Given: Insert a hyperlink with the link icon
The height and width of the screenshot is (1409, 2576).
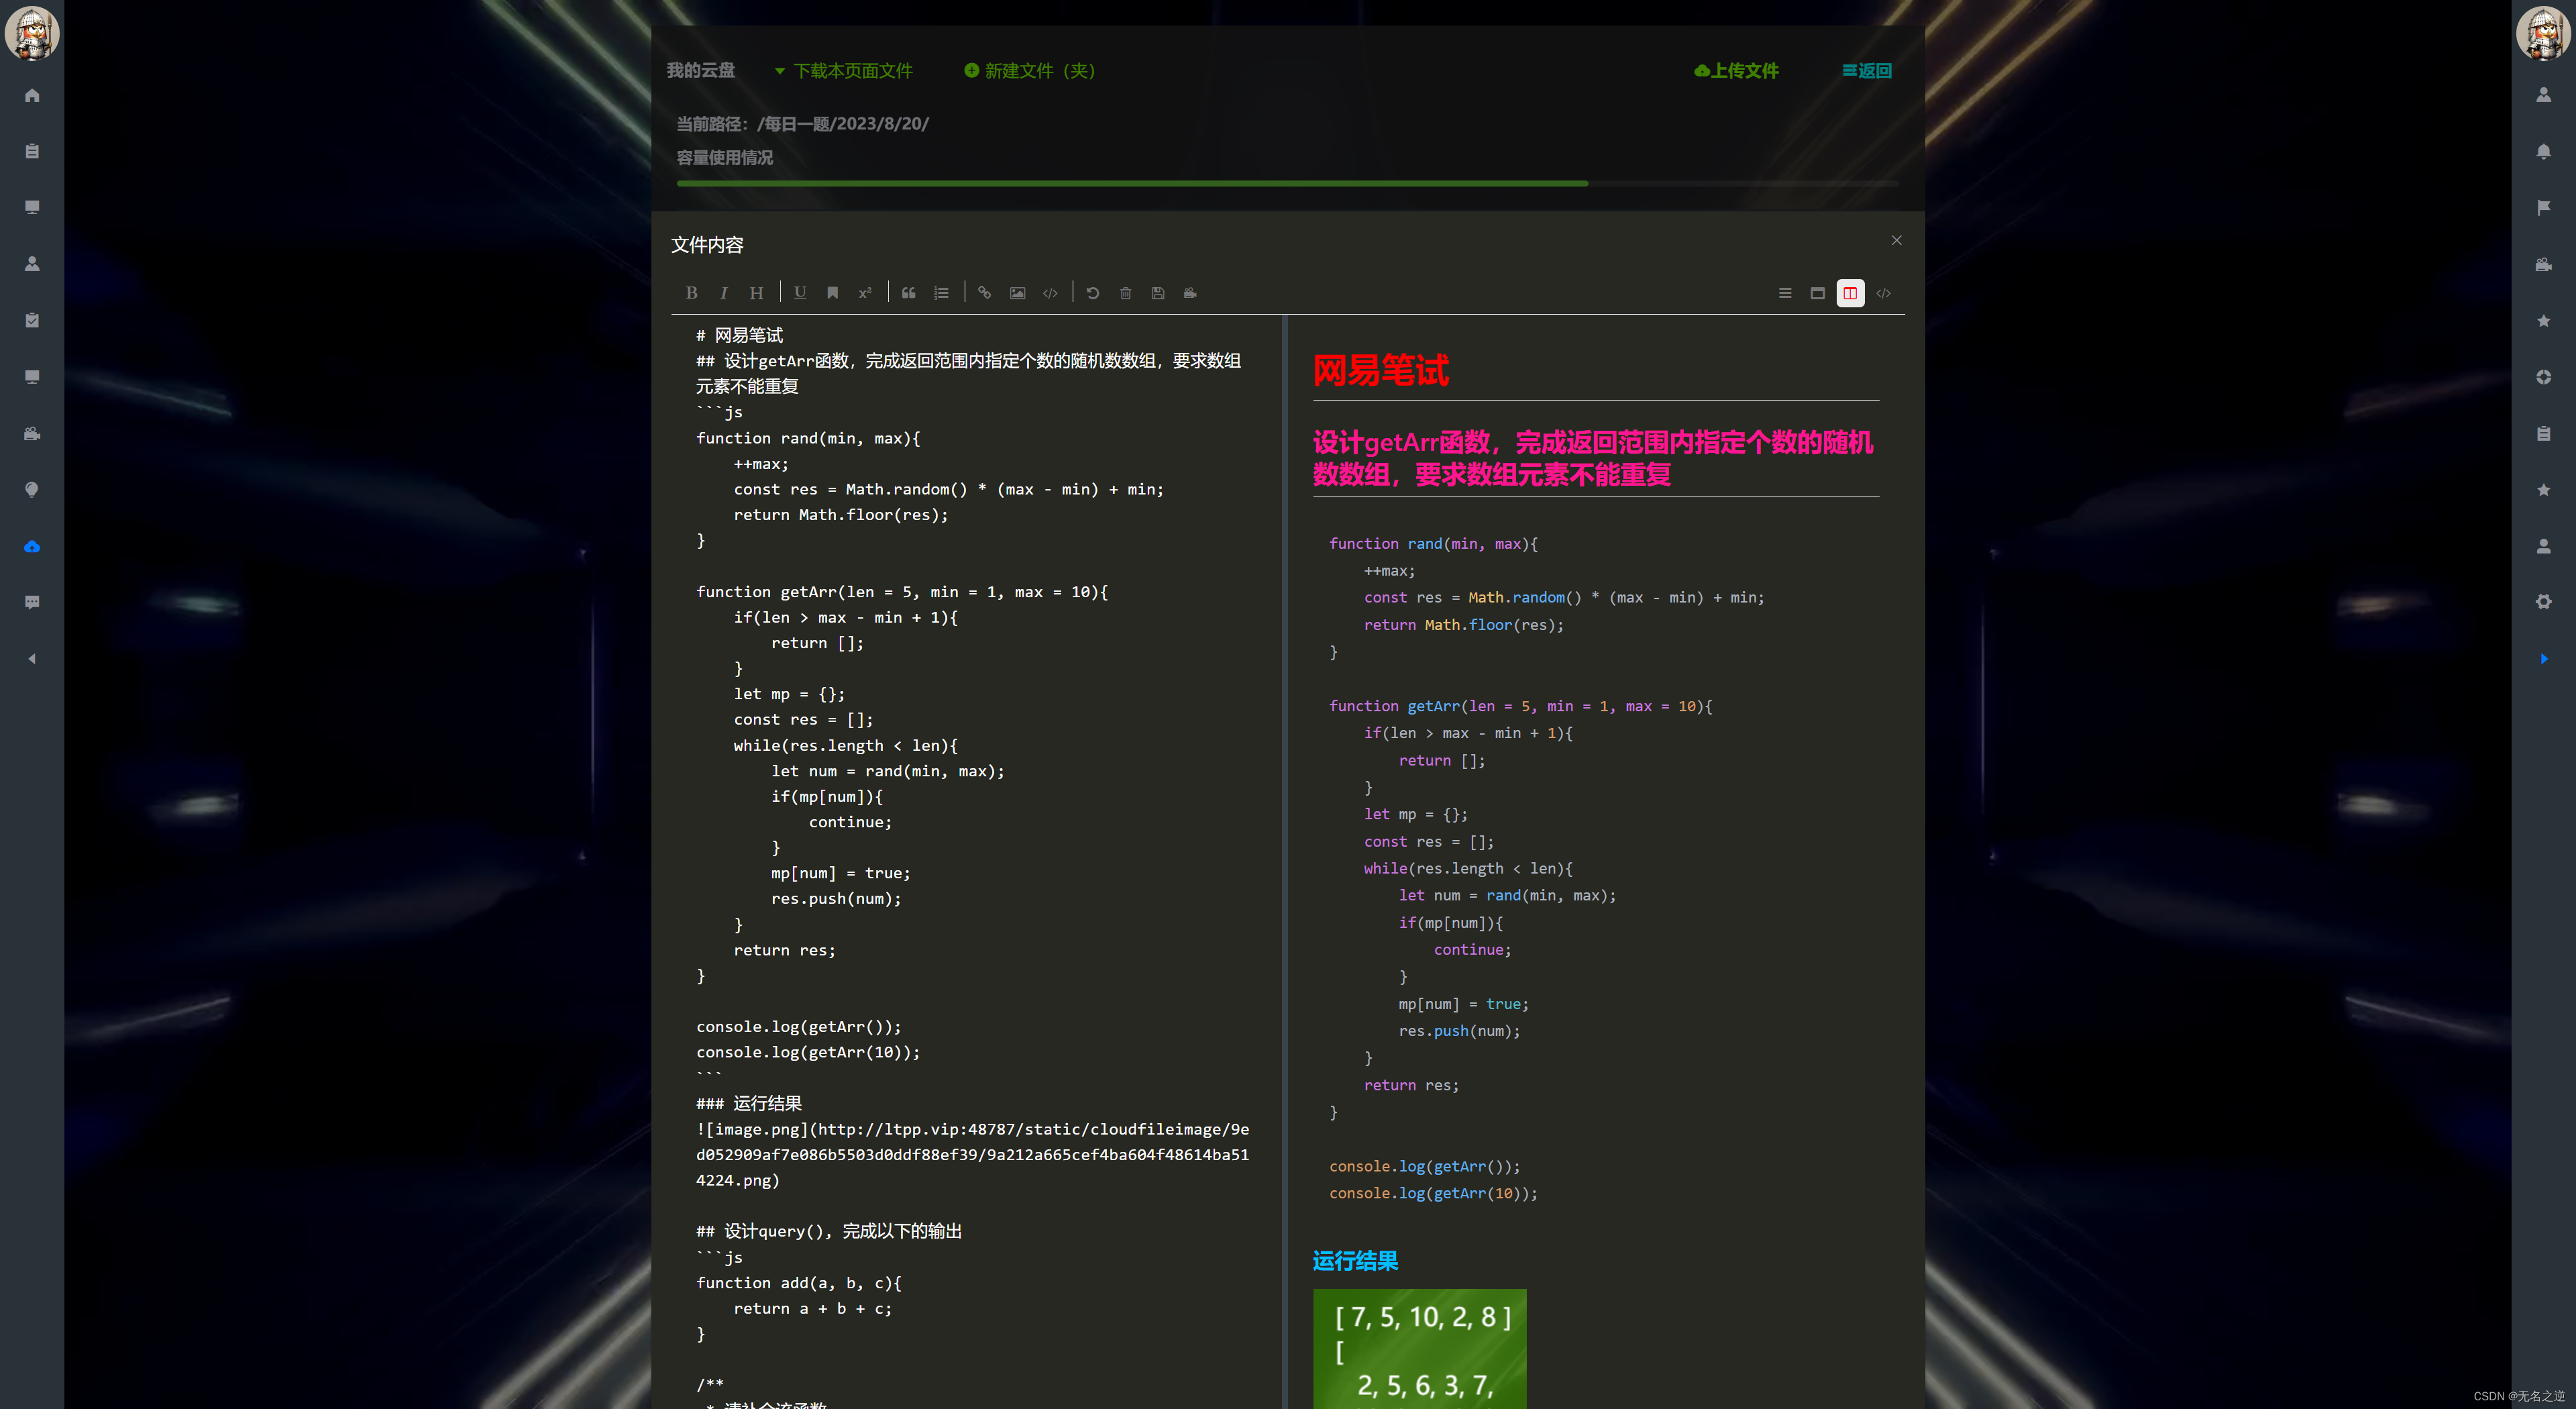Looking at the screenshot, I should pyautogui.click(x=984, y=293).
